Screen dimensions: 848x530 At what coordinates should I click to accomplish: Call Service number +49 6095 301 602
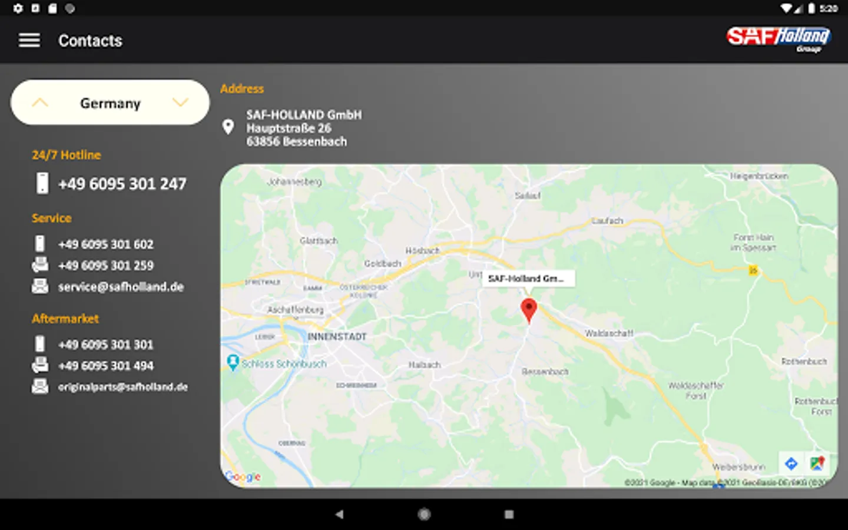(106, 244)
